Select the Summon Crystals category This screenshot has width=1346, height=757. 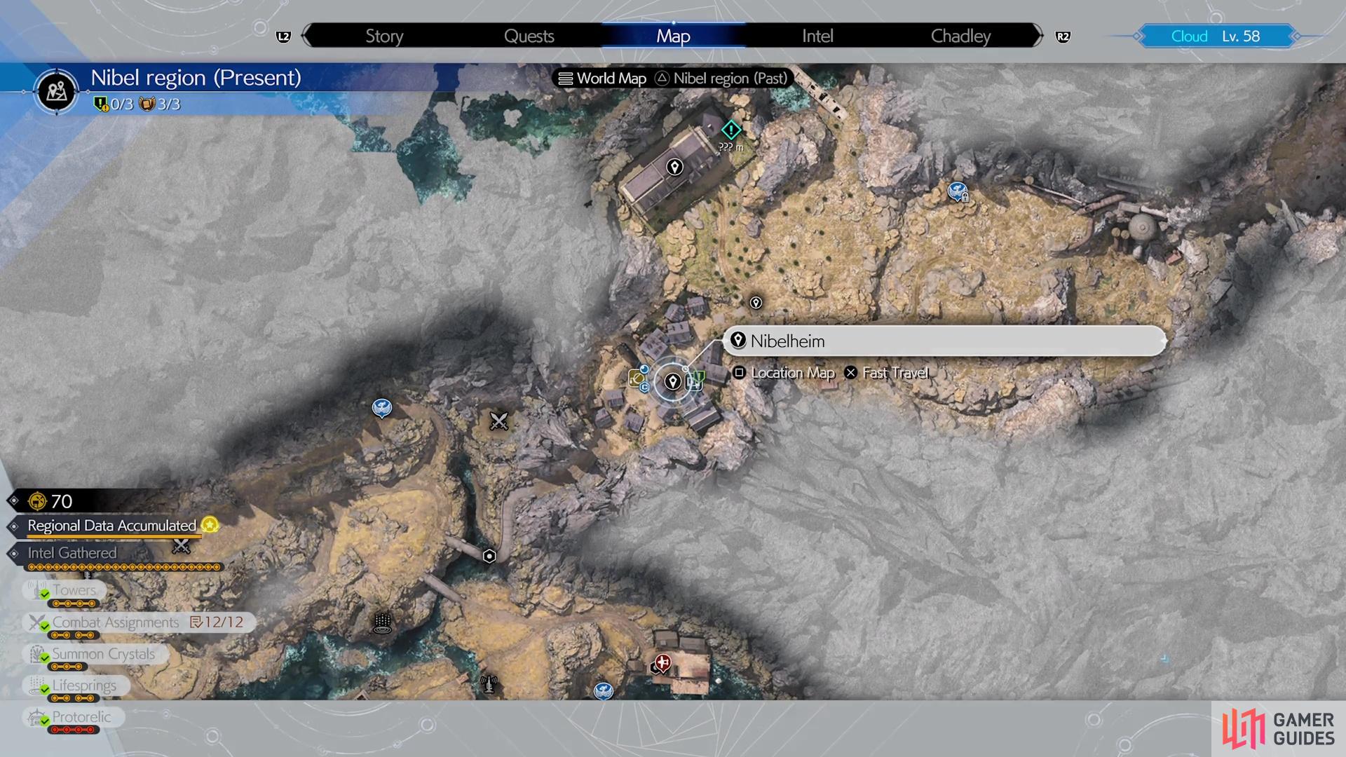tap(95, 654)
